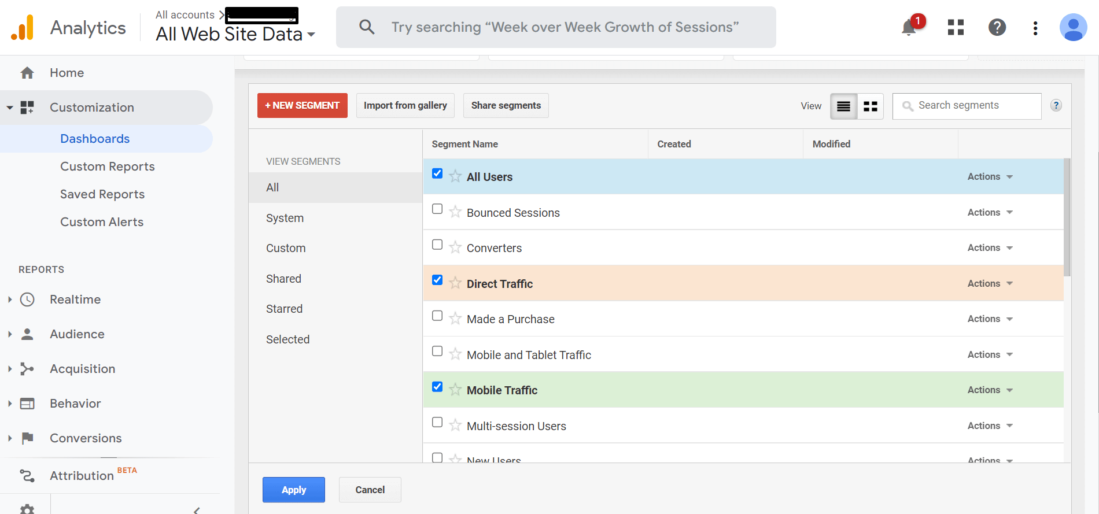Click the segment list scrollbar
This screenshot has height=514, width=1099.
click(1067, 217)
